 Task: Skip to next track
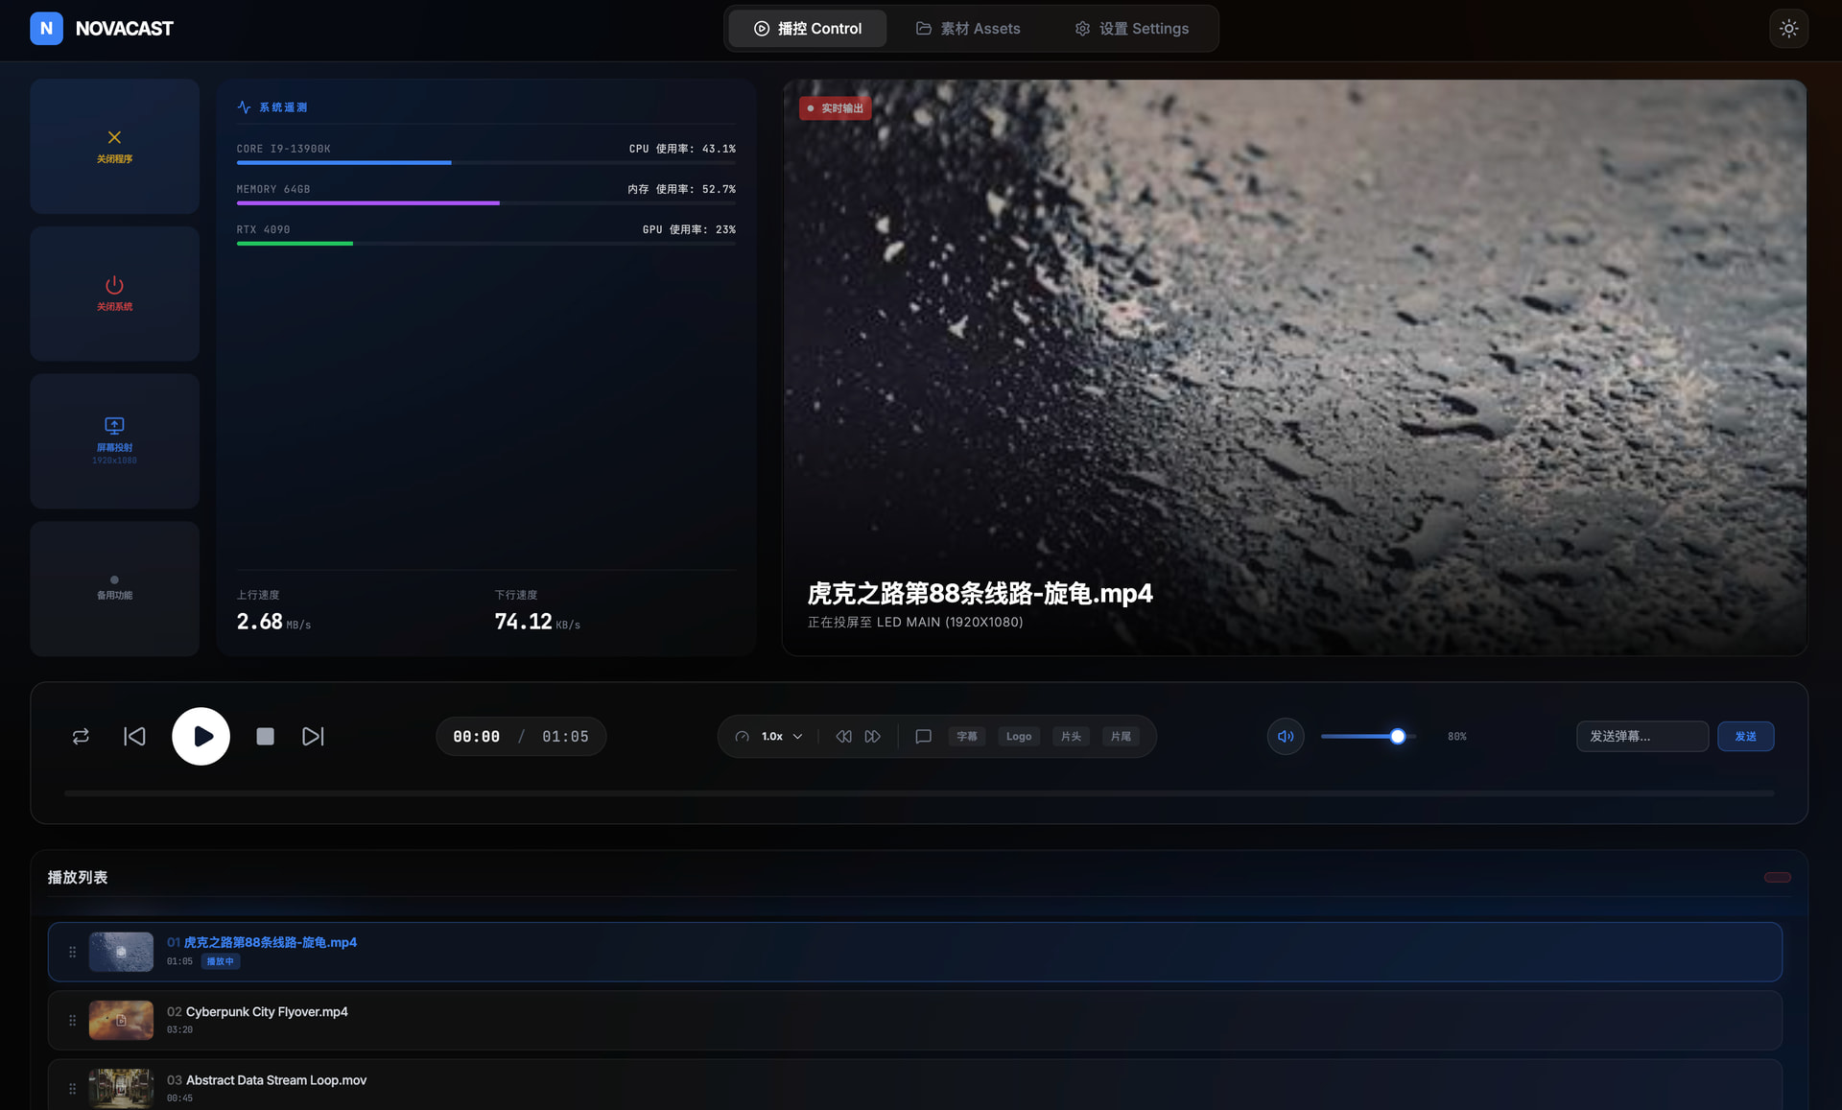pos(313,736)
